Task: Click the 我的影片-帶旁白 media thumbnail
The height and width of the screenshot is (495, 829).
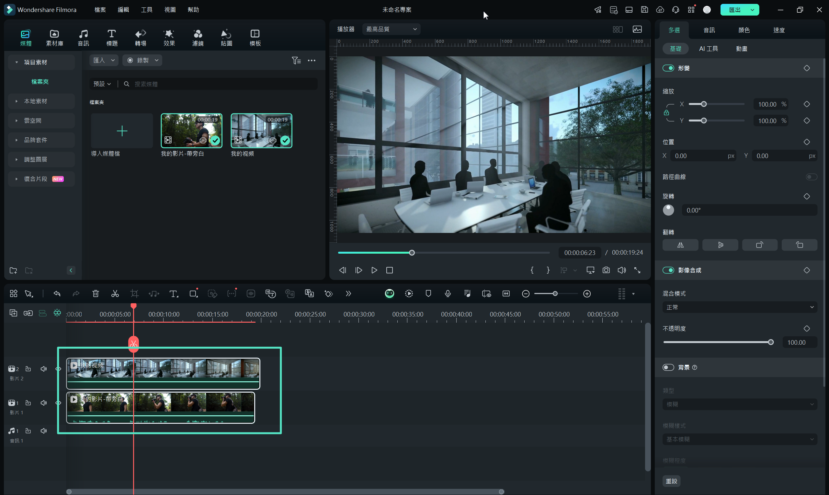Action: click(x=191, y=131)
